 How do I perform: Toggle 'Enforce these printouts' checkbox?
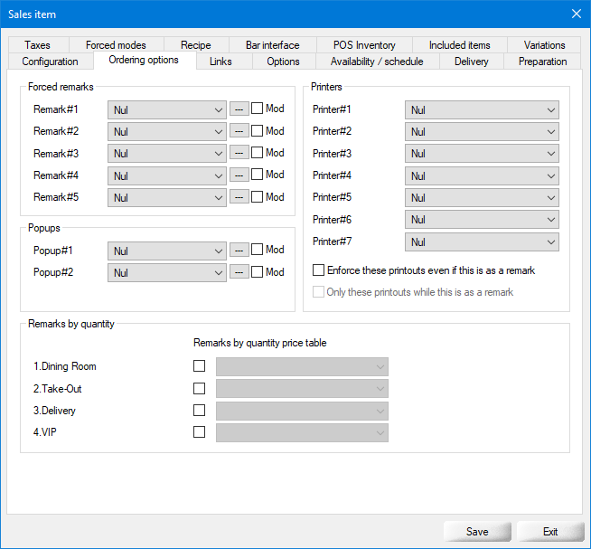(318, 270)
